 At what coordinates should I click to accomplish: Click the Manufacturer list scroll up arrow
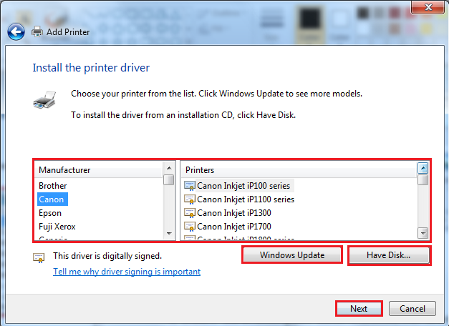(x=169, y=168)
